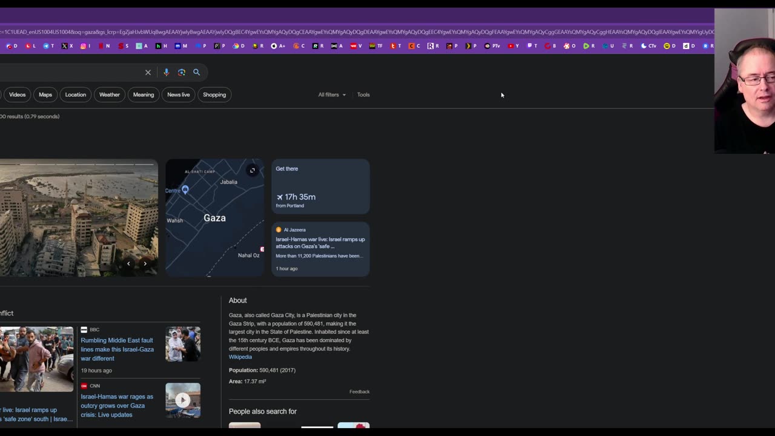Open the bookmark labeled B
Image resolution: width=775 pixels, height=436 pixels.
pyautogui.click(x=550, y=46)
